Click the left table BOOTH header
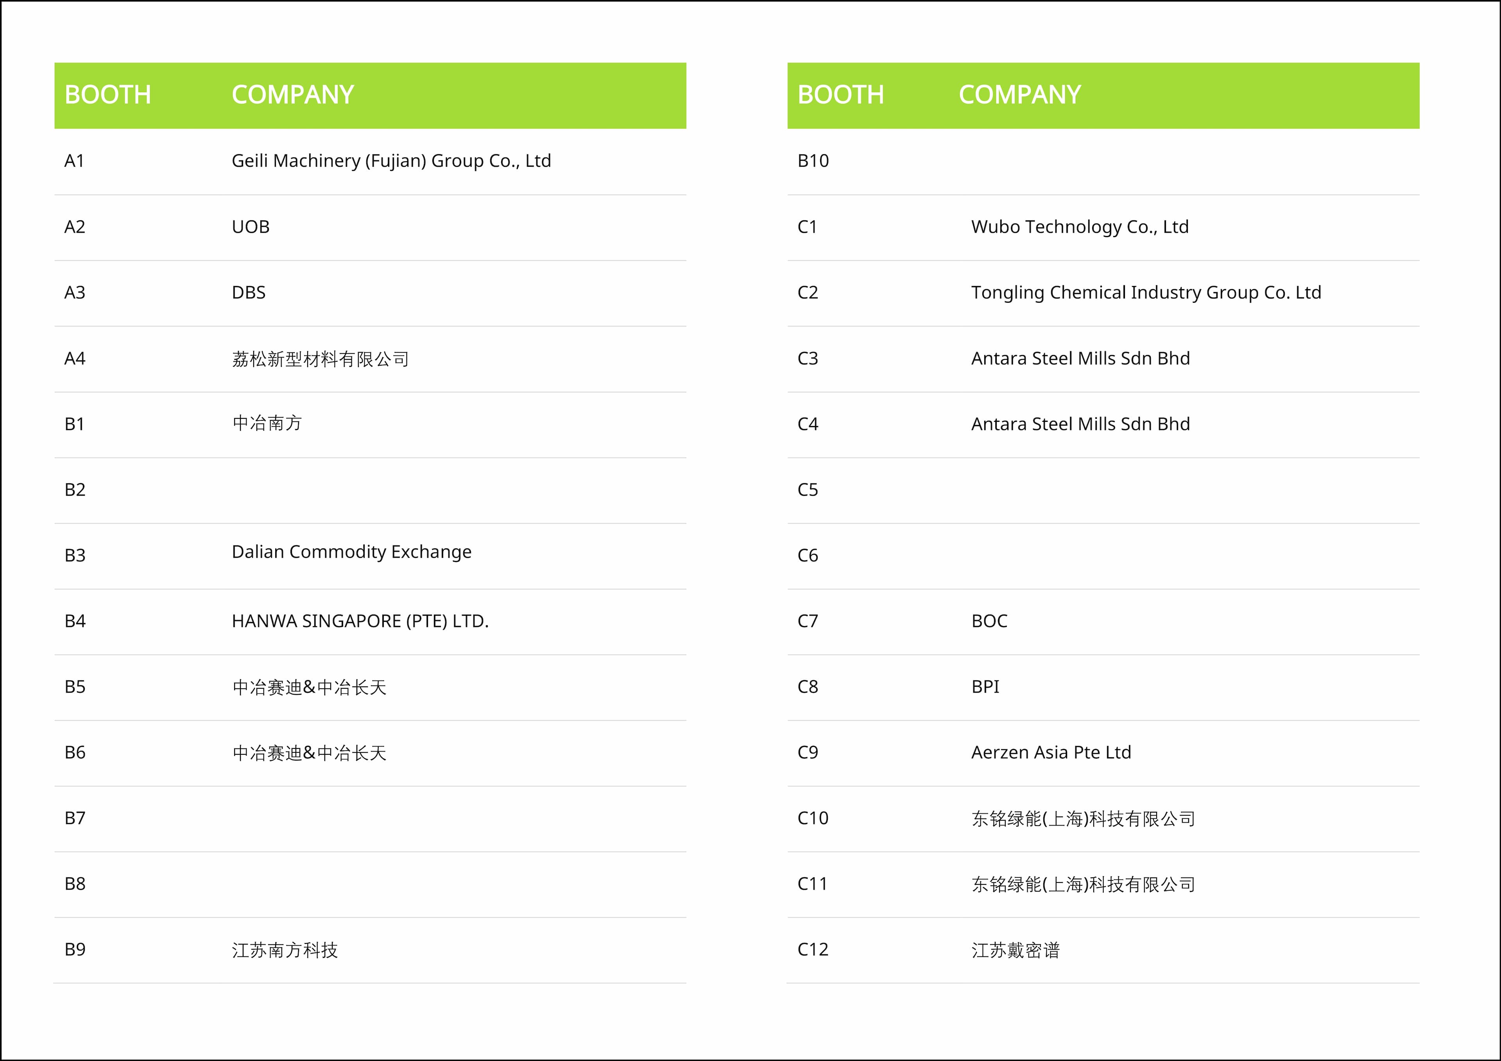 click(108, 95)
